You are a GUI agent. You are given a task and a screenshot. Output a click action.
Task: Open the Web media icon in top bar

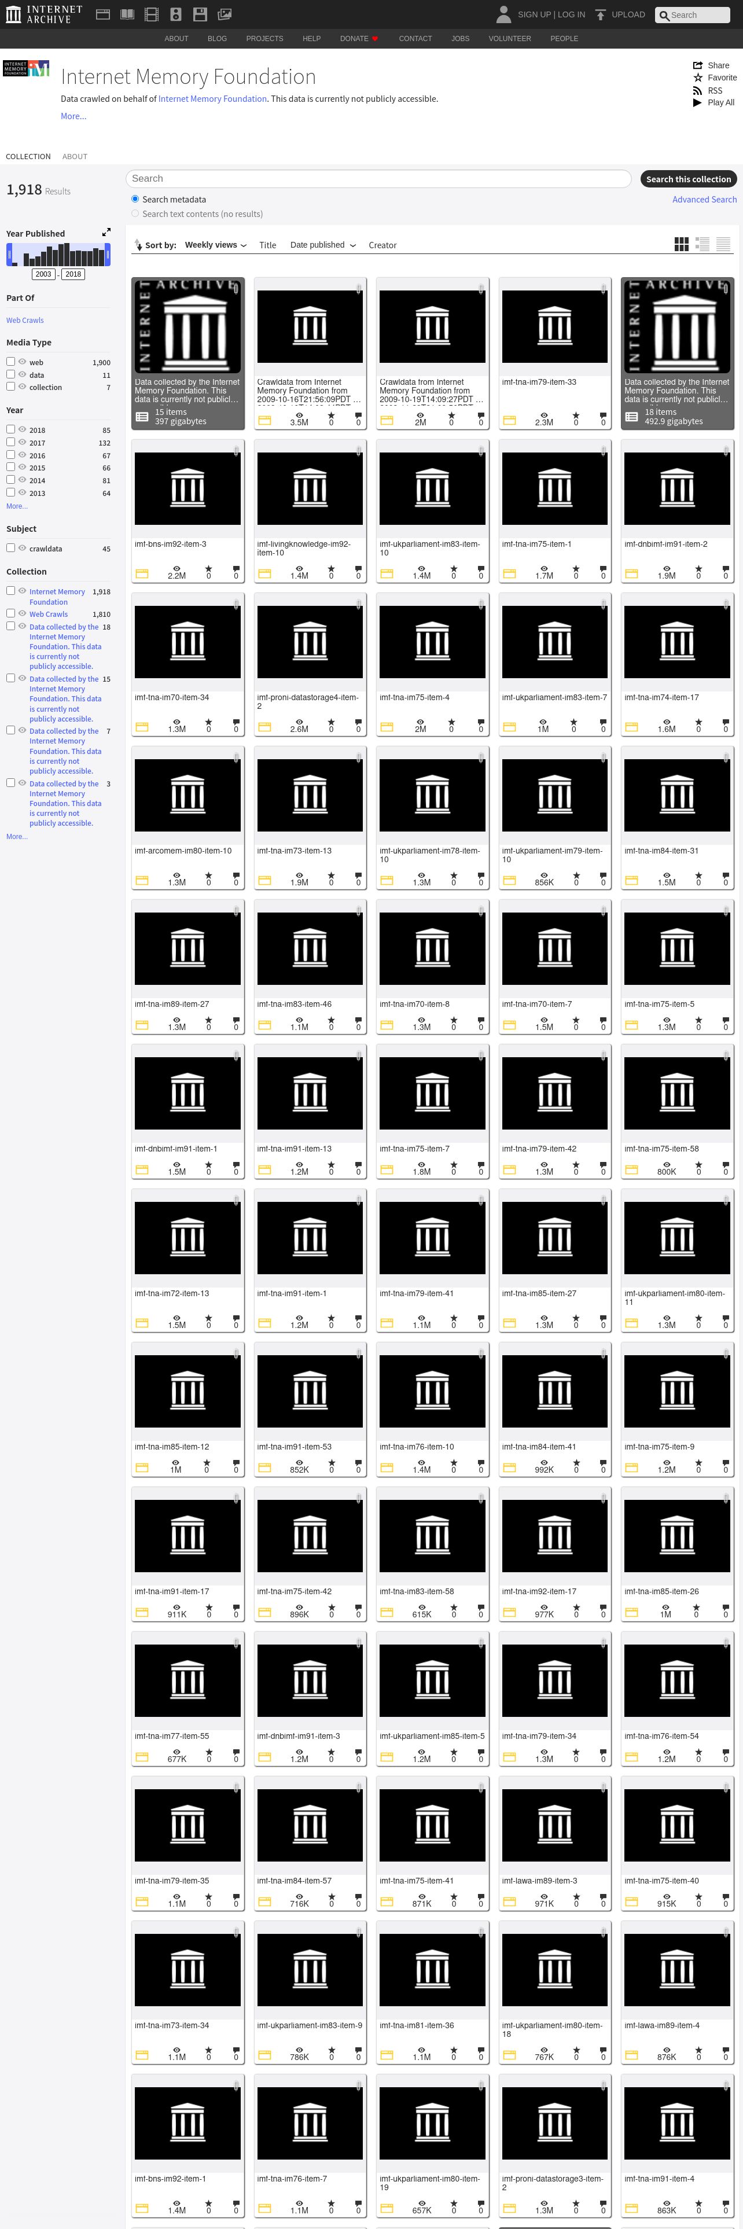[102, 14]
